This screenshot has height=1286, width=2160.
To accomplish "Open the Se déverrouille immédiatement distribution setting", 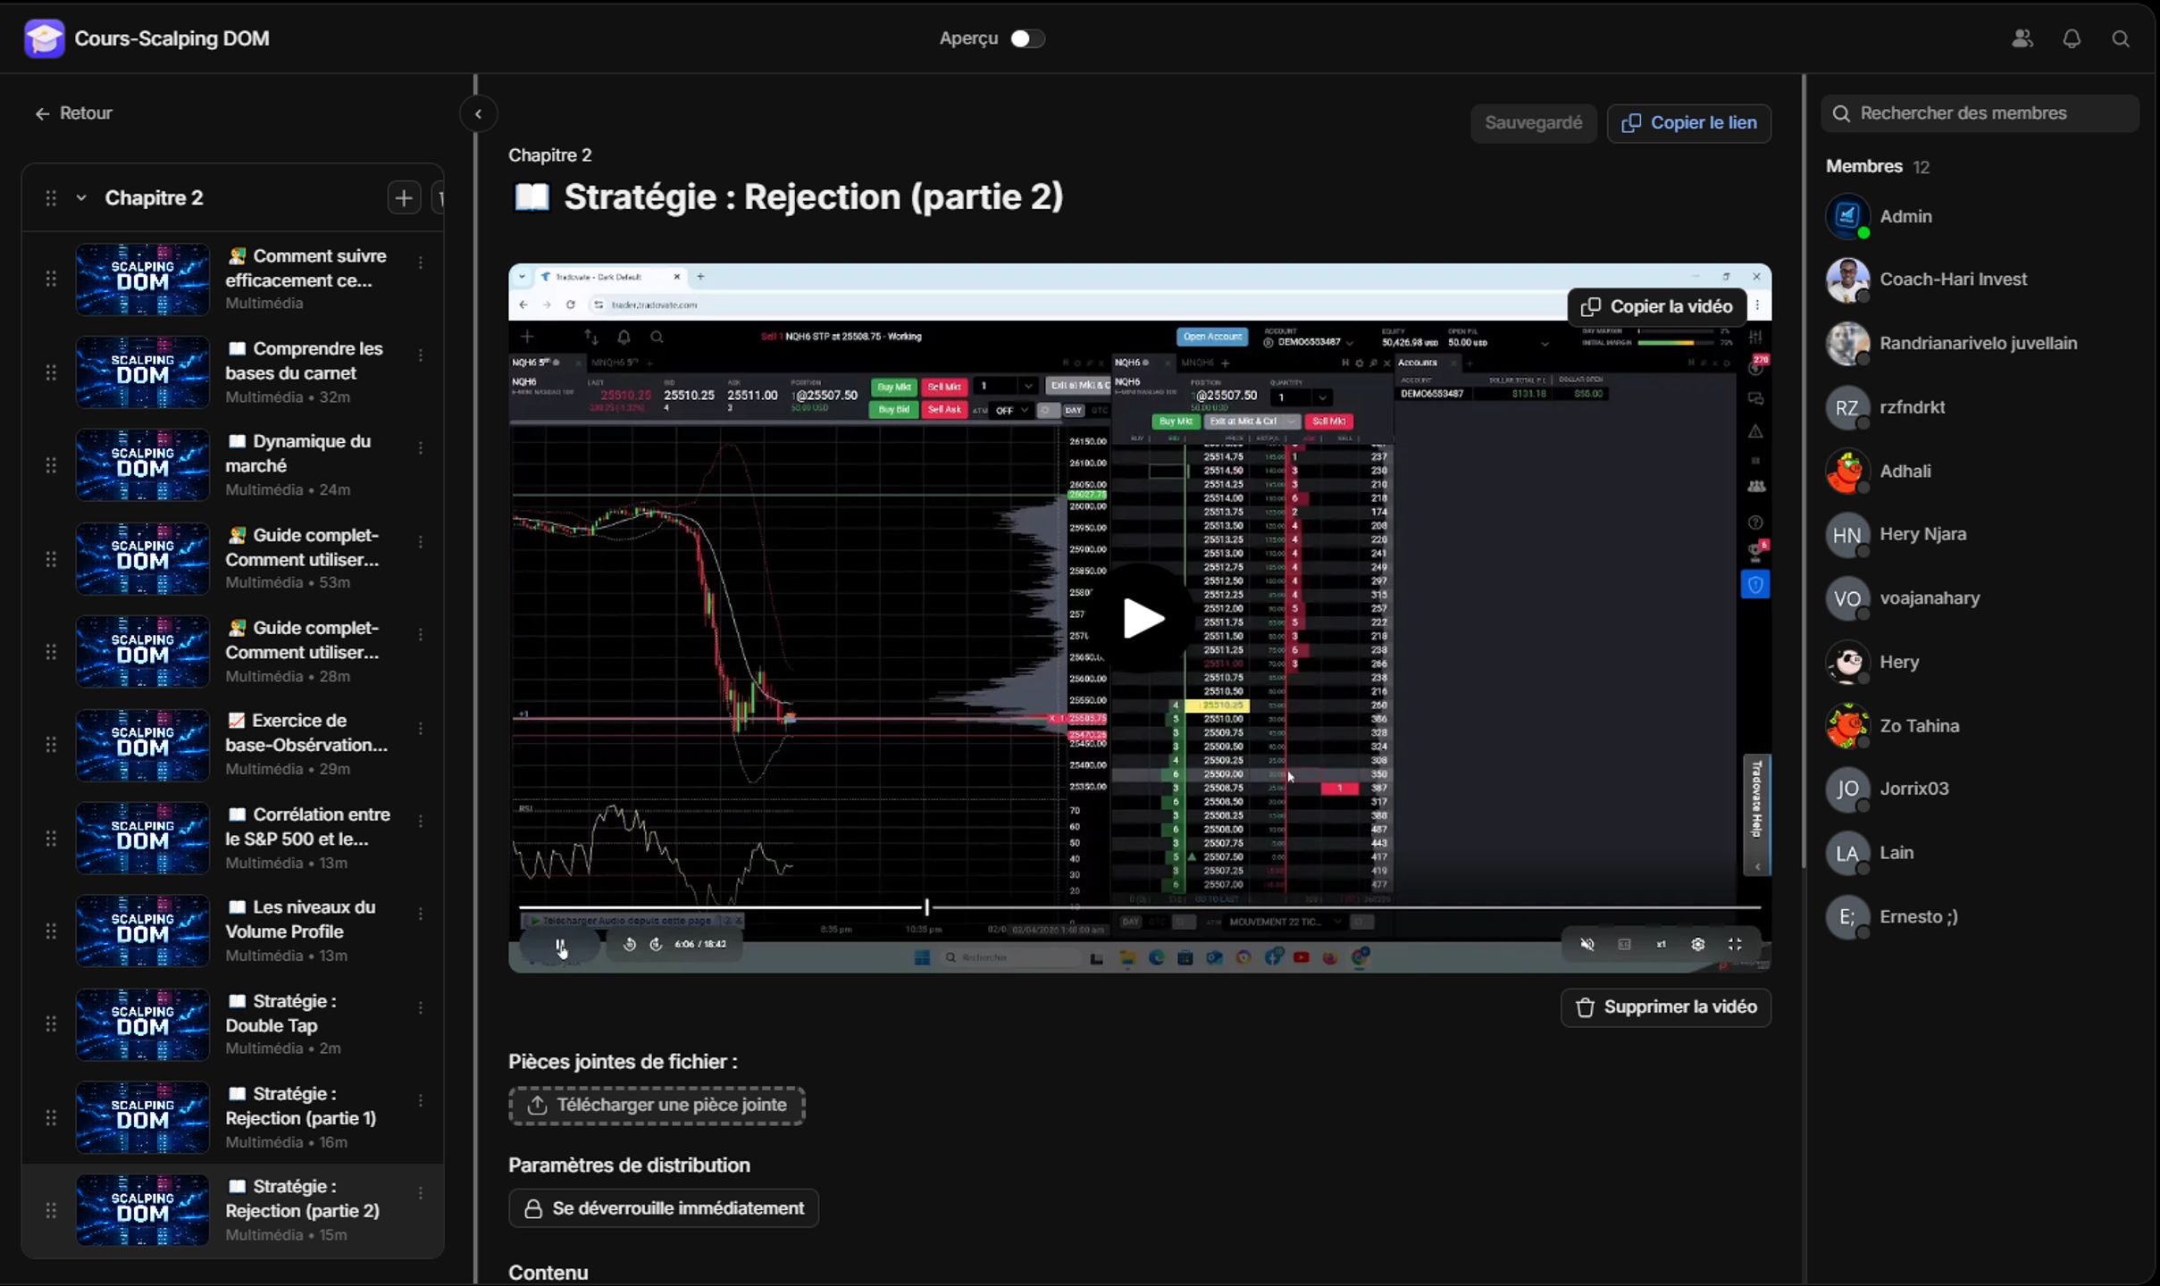I will [x=664, y=1208].
